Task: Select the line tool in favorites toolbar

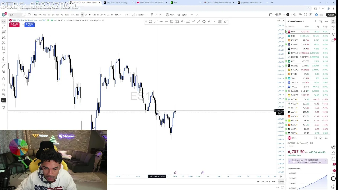Action: click(x=156, y=21)
